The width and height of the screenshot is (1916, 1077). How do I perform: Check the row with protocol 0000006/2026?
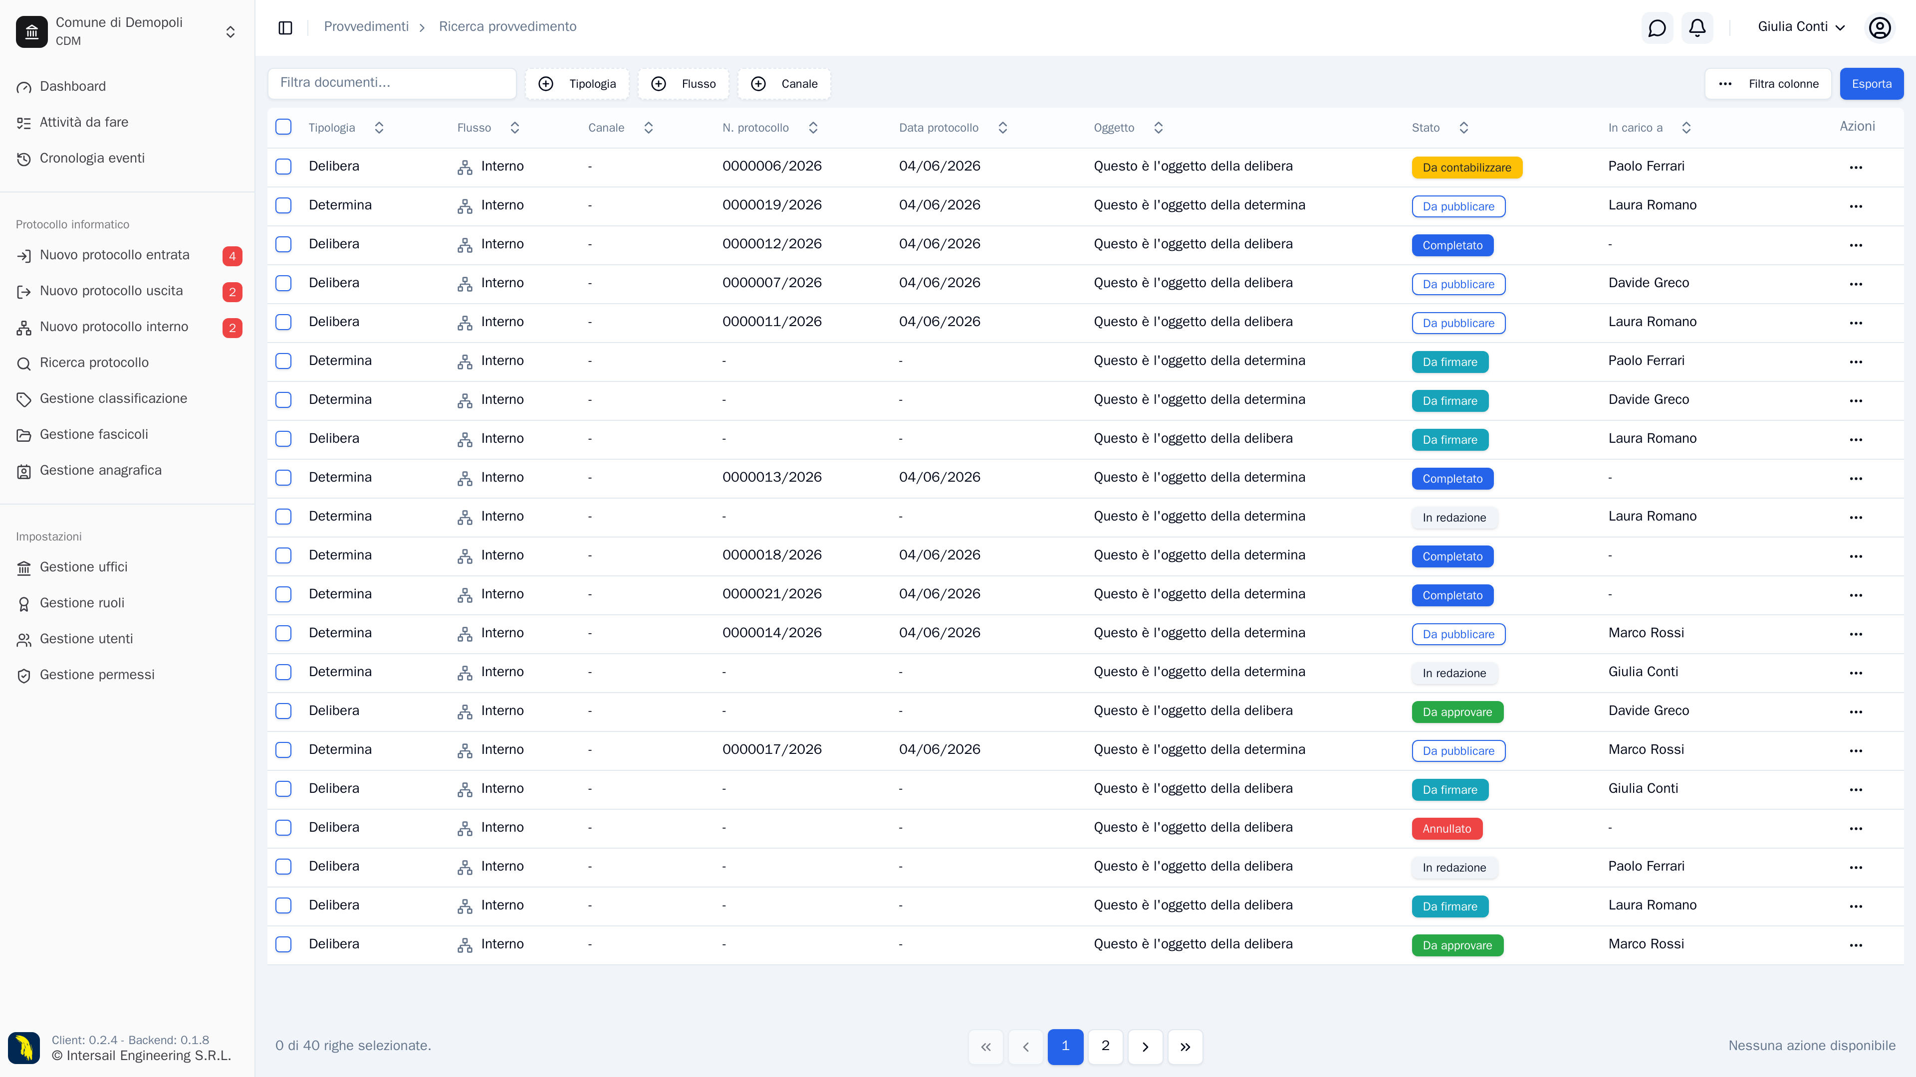283,167
